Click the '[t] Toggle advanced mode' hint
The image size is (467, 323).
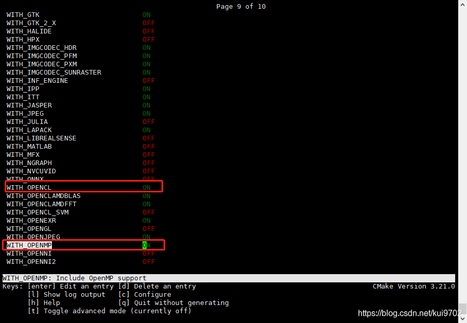(x=110, y=311)
